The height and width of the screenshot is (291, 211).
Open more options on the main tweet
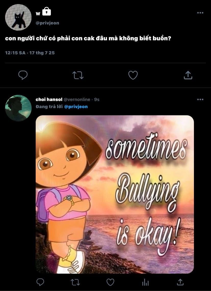pyautogui.click(x=200, y=13)
